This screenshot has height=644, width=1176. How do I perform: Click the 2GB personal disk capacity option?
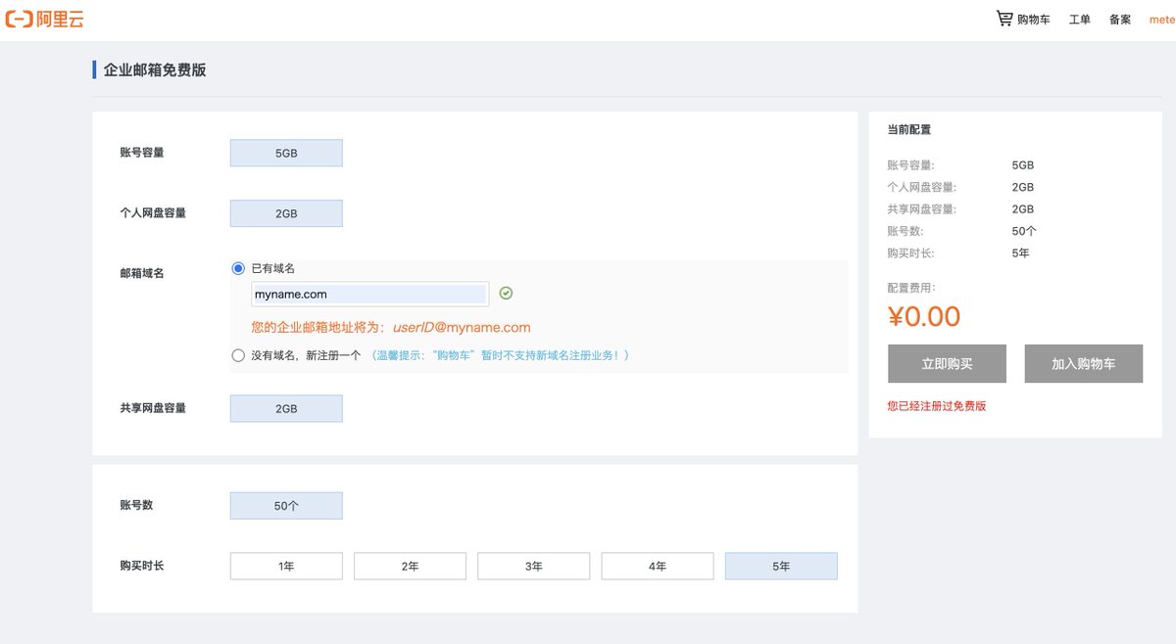tap(285, 212)
